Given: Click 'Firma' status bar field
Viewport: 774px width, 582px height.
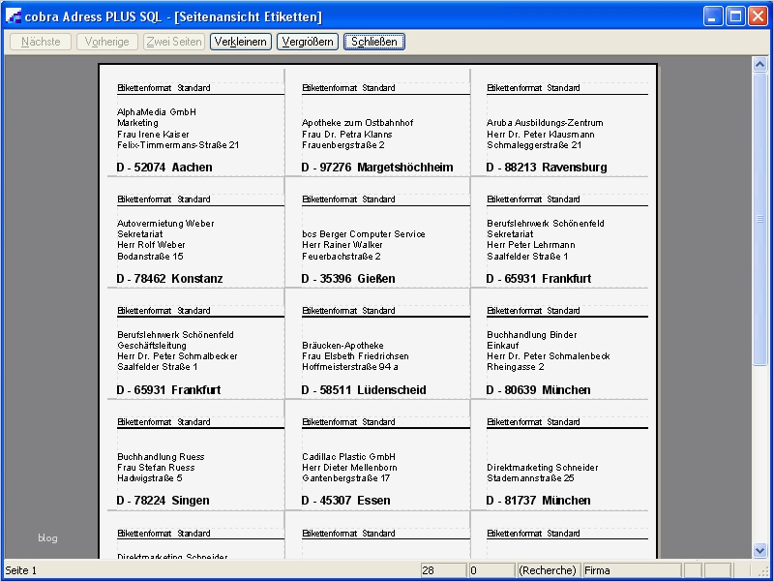Looking at the screenshot, I should click(x=632, y=570).
